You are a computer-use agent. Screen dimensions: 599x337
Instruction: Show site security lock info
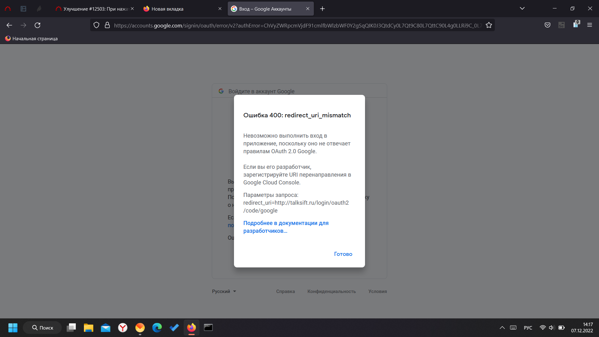pos(107,25)
